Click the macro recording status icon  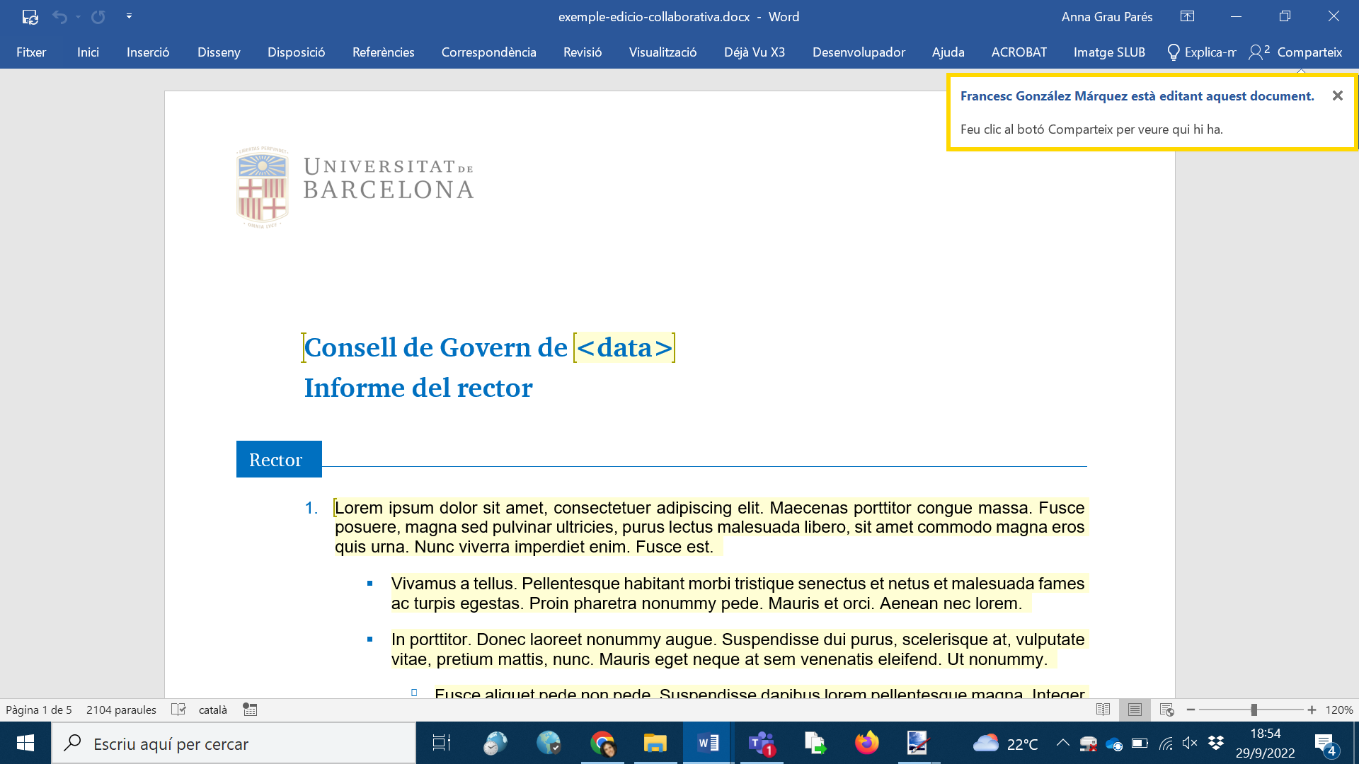point(250,710)
